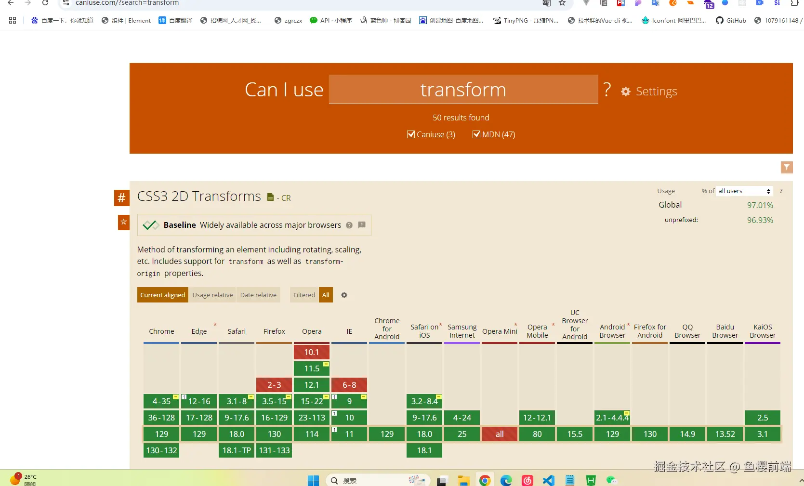Click the transform search input field
The image size is (804, 486).
click(x=463, y=90)
